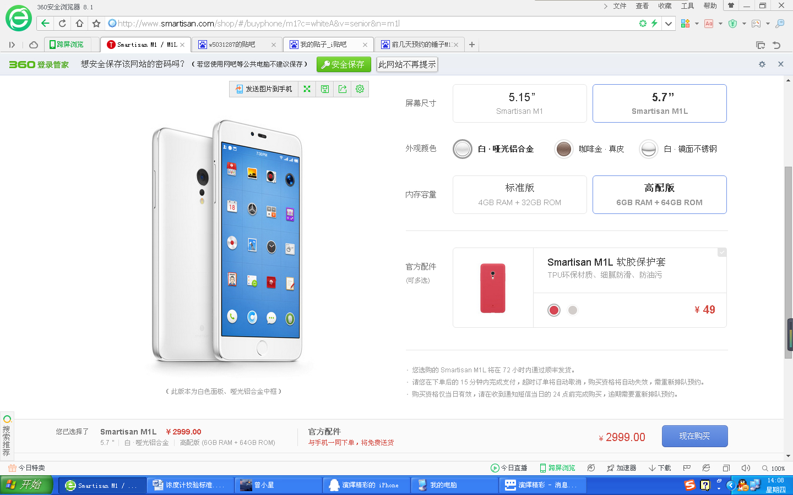Image resolution: width=793 pixels, height=495 pixels.
Task: Click the Windows 开始 start button
Action: tap(26, 485)
